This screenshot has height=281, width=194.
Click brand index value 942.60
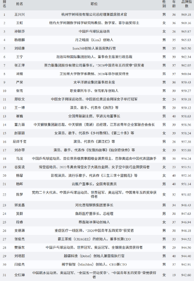[x=186, y=275]
